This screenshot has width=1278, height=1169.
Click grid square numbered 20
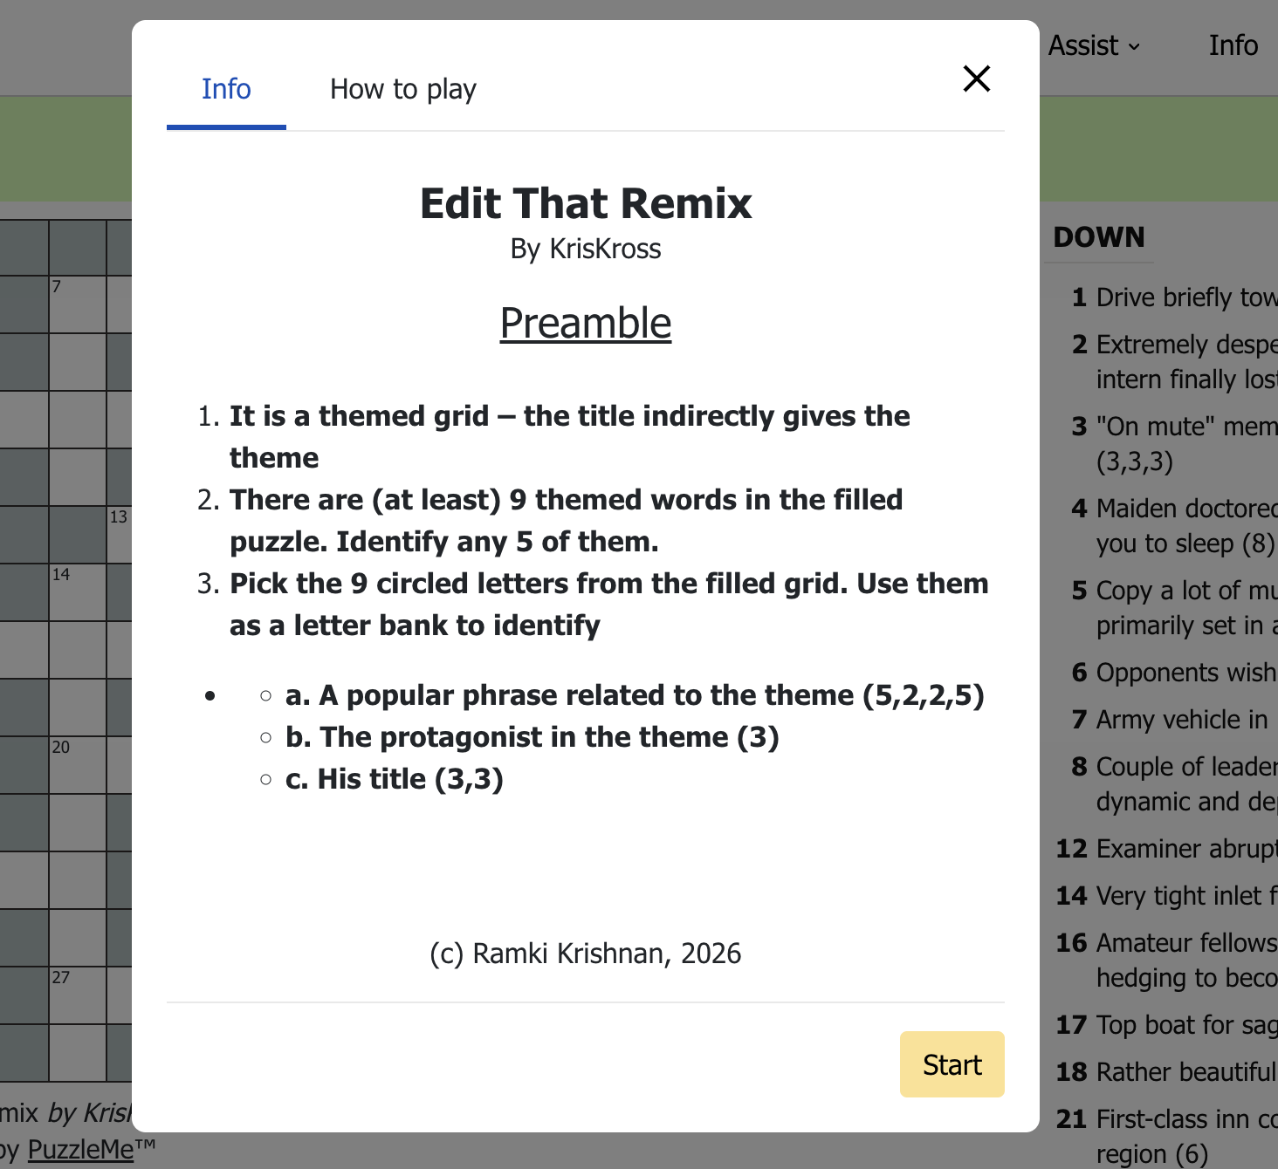click(79, 764)
